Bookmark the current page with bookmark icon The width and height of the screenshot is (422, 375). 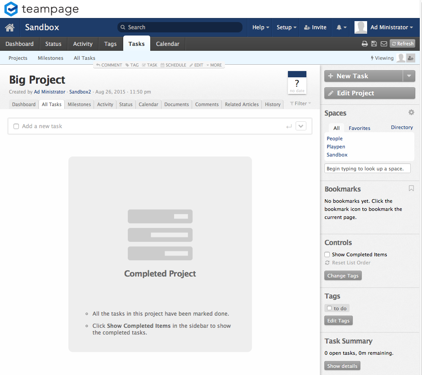[411, 188]
